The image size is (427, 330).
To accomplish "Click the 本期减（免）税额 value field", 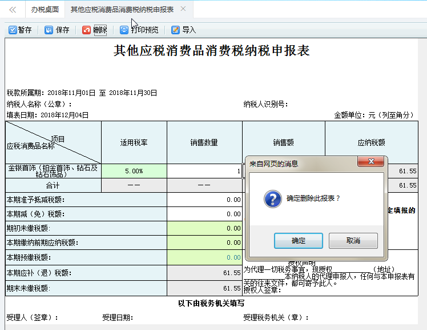I will tap(204, 214).
